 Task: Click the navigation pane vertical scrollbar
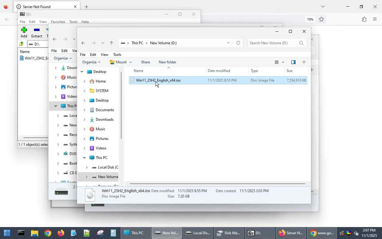[x=121, y=105]
